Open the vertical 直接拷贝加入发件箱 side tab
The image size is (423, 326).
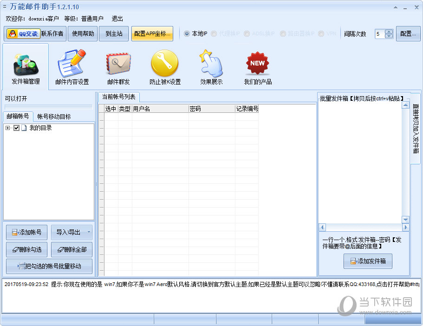tap(416, 128)
